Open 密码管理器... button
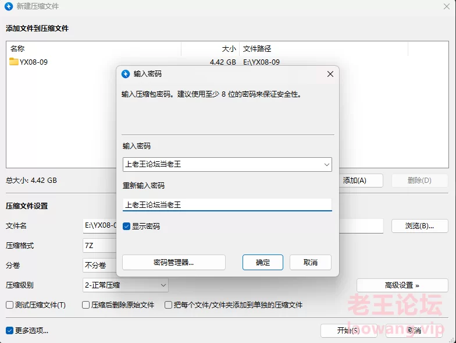The height and width of the screenshot is (343, 456). [x=173, y=262]
